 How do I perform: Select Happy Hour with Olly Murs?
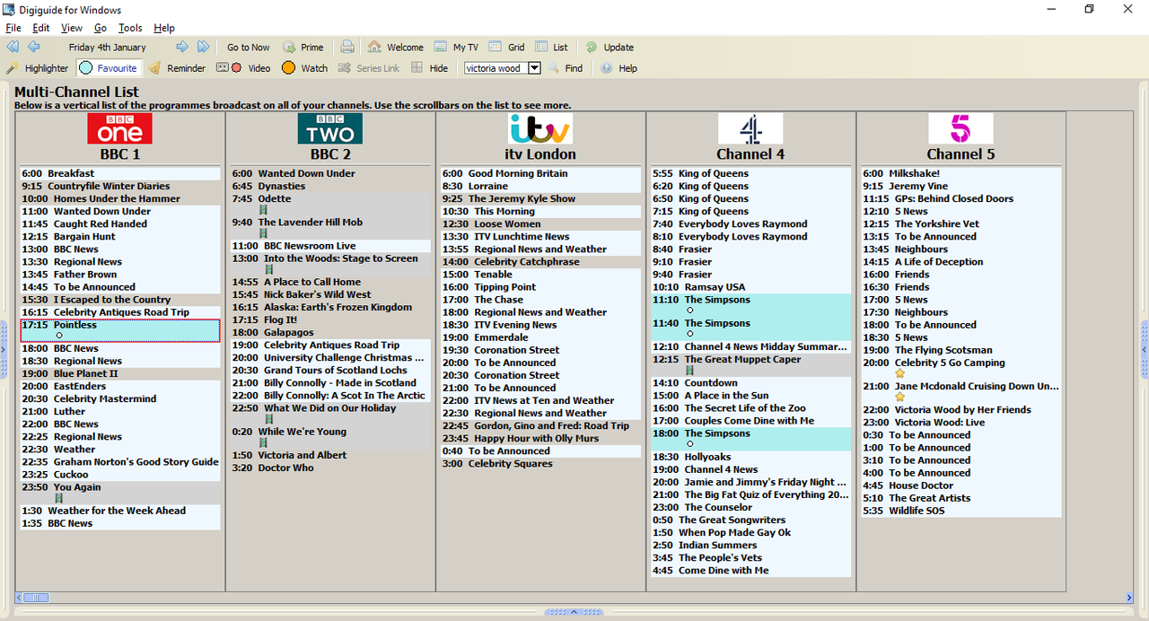(540, 438)
